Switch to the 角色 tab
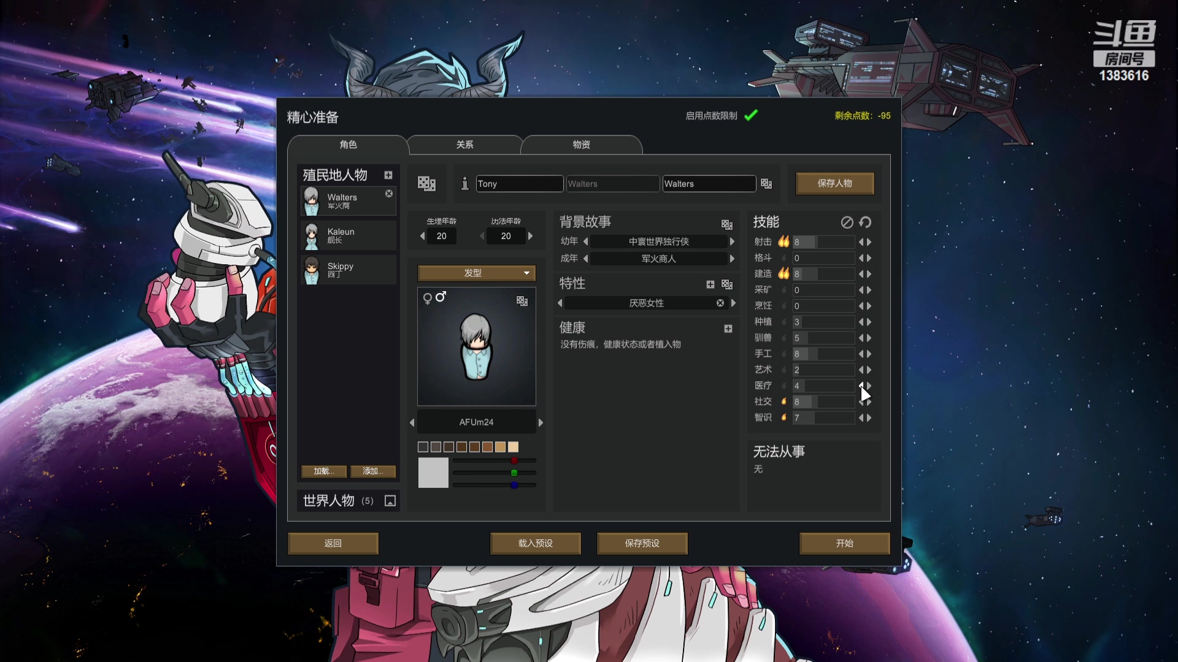The height and width of the screenshot is (662, 1178). [348, 145]
